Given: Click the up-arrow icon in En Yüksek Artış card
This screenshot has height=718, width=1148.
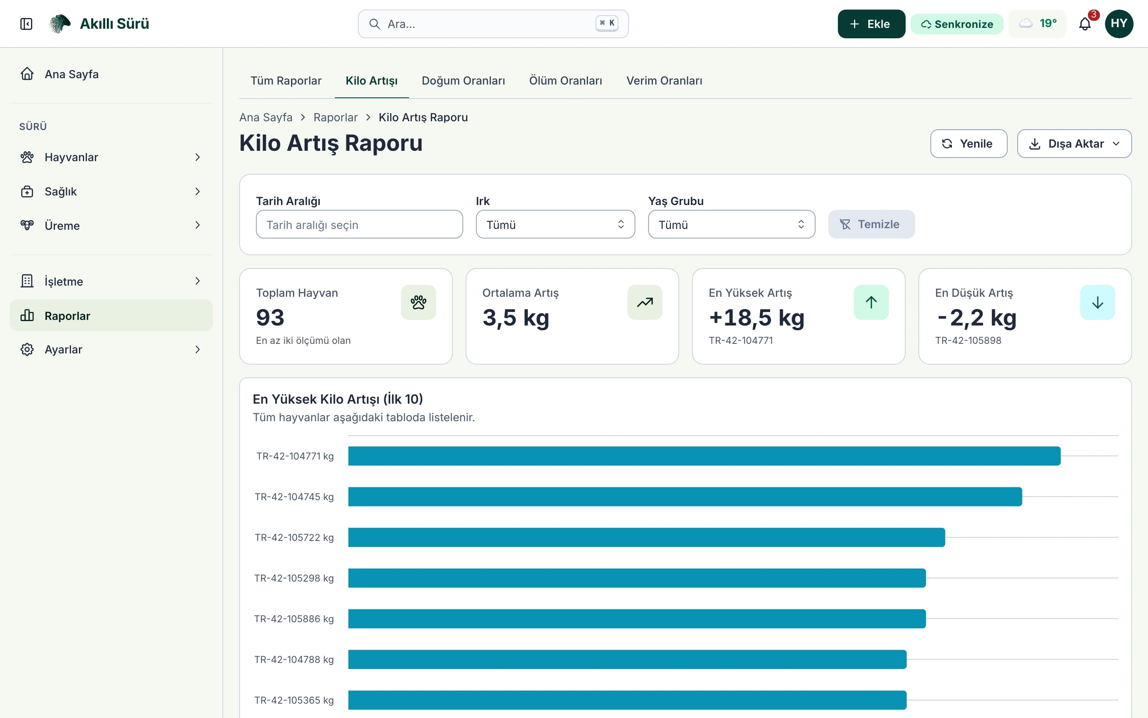Looking at the screenshot, I should [x=871, y=302].
